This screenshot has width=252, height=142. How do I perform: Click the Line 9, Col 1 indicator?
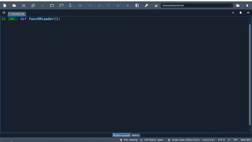click(209, 140)
